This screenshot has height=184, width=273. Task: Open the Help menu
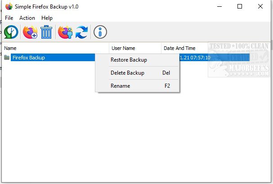[47, 18]
